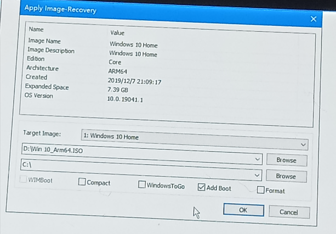Screen dimensions: 336x234
Task: Click the D:\Win 10_Arm64.ISO path field
Action: pyautogui.click(x=142, y=154)
